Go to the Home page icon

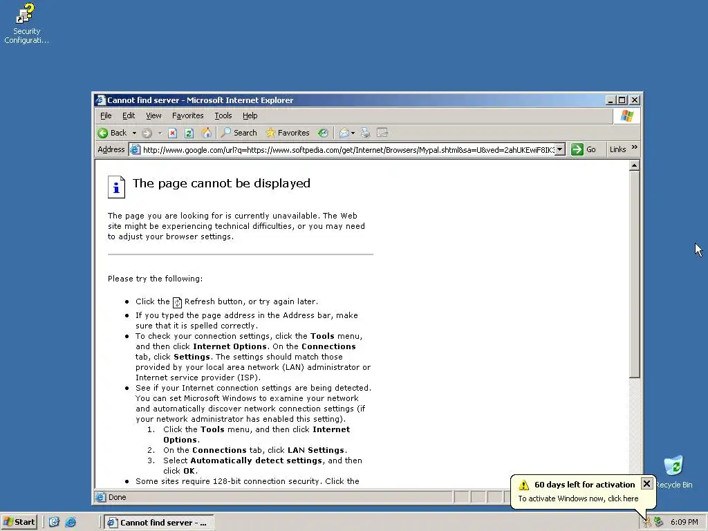(x=206, y=133)
